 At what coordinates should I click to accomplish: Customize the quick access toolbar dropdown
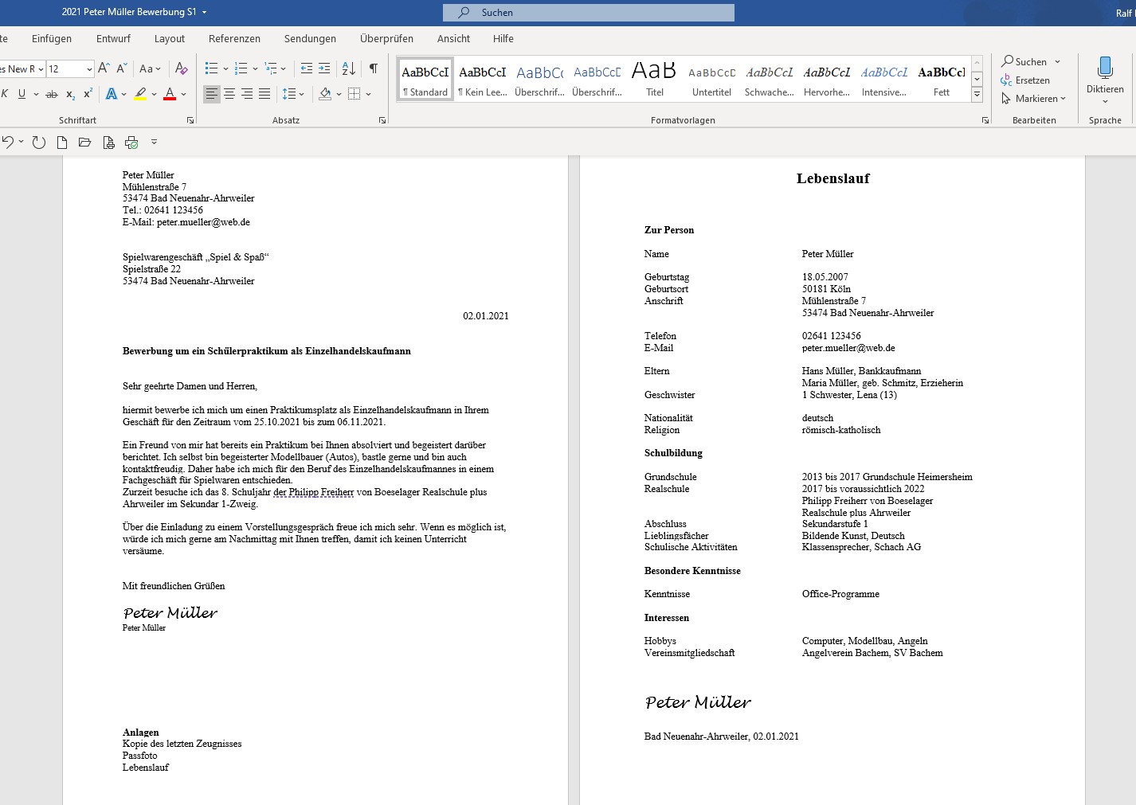coord(154,143)
